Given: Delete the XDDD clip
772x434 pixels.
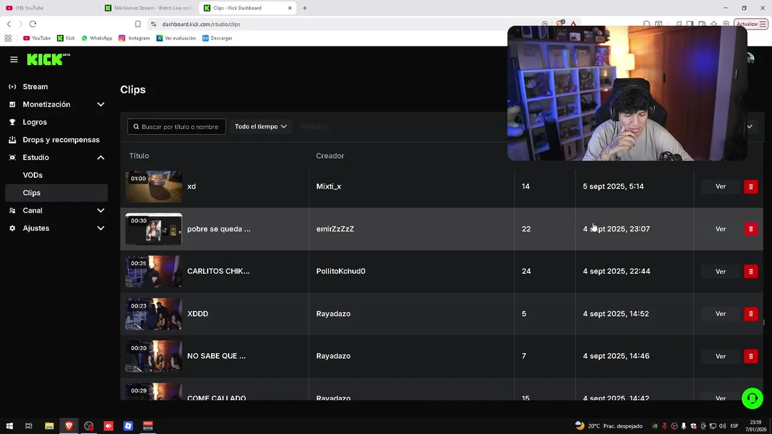Looking at the screenshot, I should click(751, 313).
